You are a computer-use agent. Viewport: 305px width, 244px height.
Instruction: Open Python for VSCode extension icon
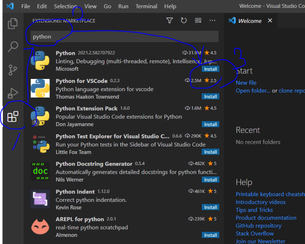[x=40, y=88]
